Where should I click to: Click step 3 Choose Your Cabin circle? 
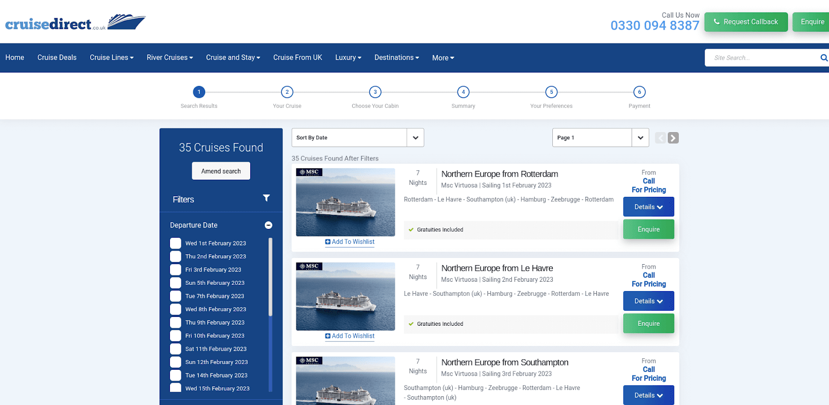[x=375, y=92]
